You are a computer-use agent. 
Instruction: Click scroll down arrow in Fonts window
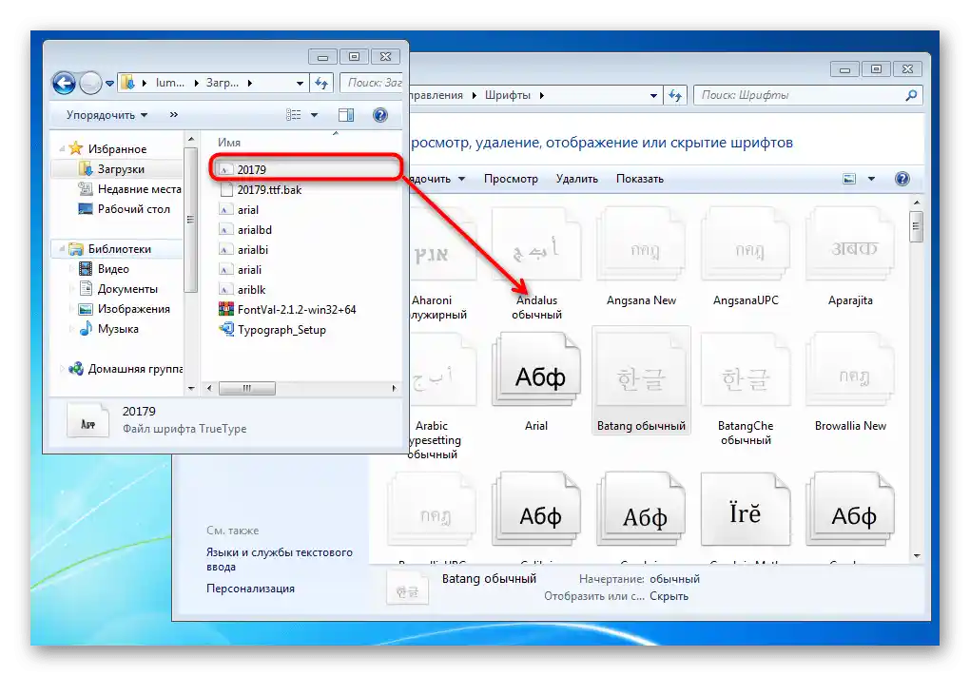click(916, 556)
